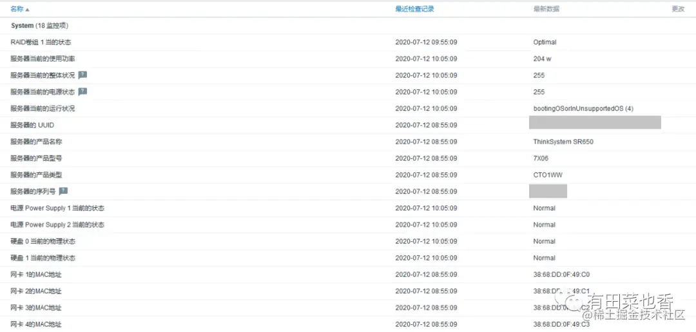The image size is (696, 332).
Task: Select the 服务器的 UUID item
Action: tap(32, 125)
